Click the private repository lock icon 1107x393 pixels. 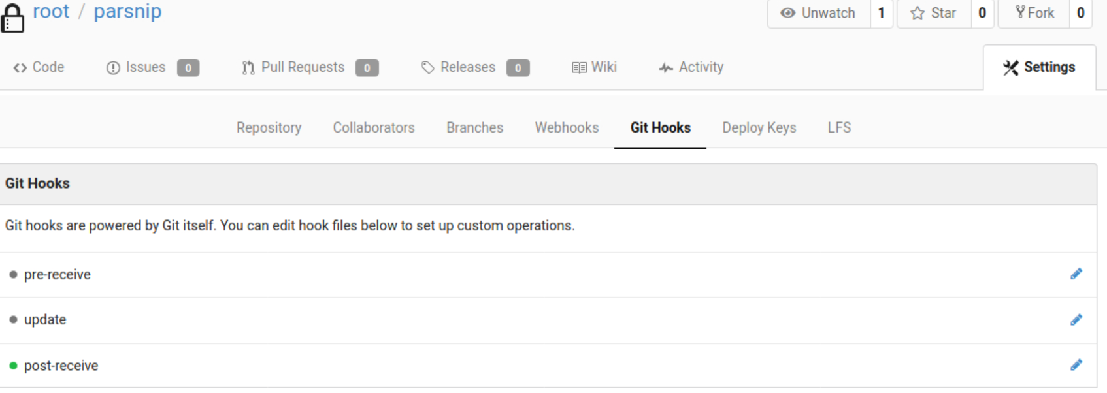(12, 17)
